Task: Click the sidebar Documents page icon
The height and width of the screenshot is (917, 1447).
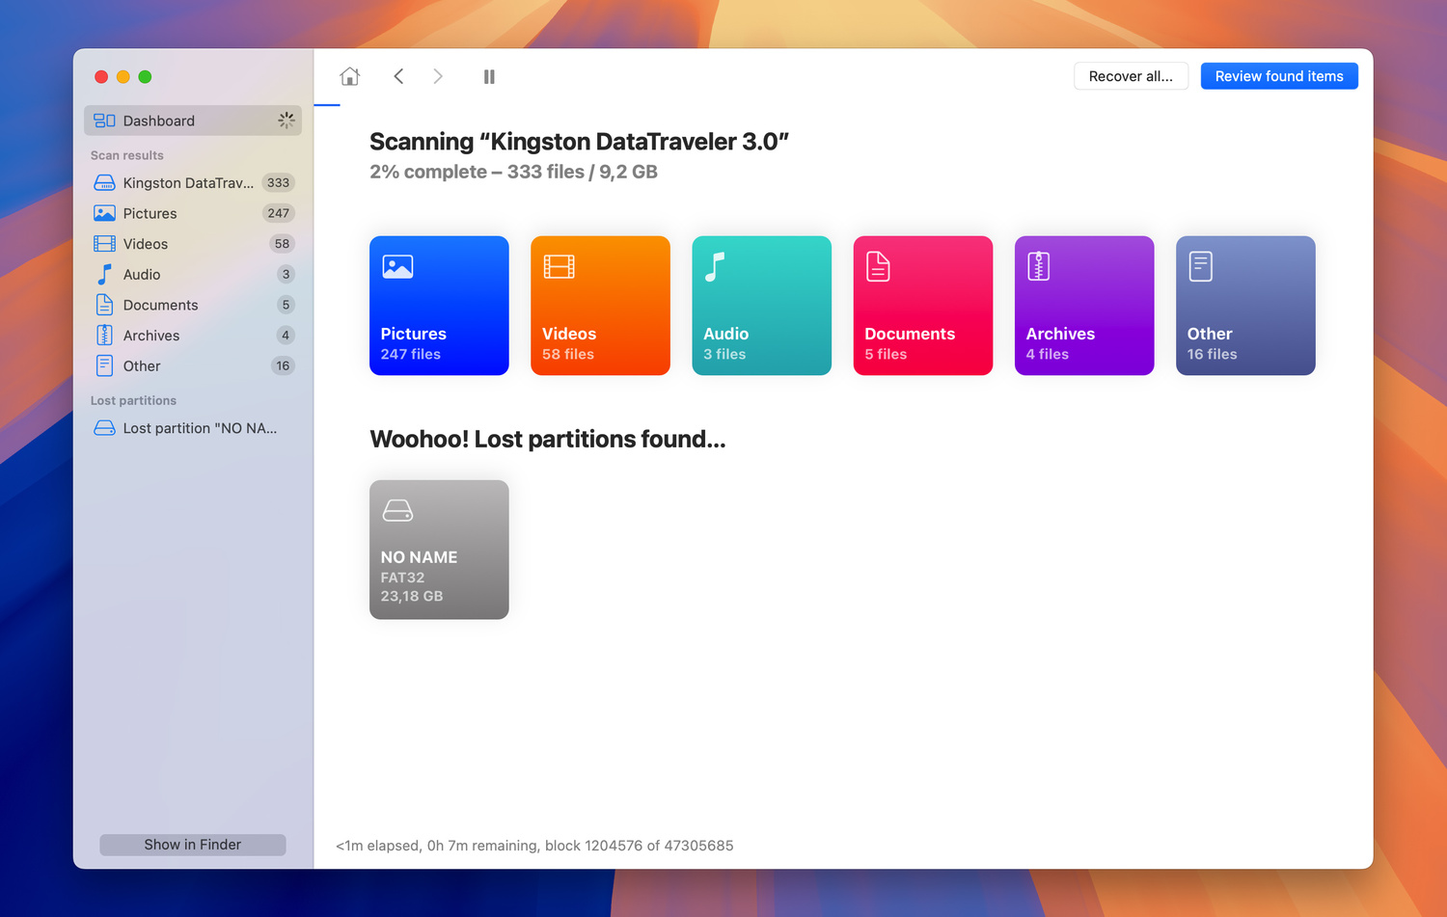Action: (104, 305)
